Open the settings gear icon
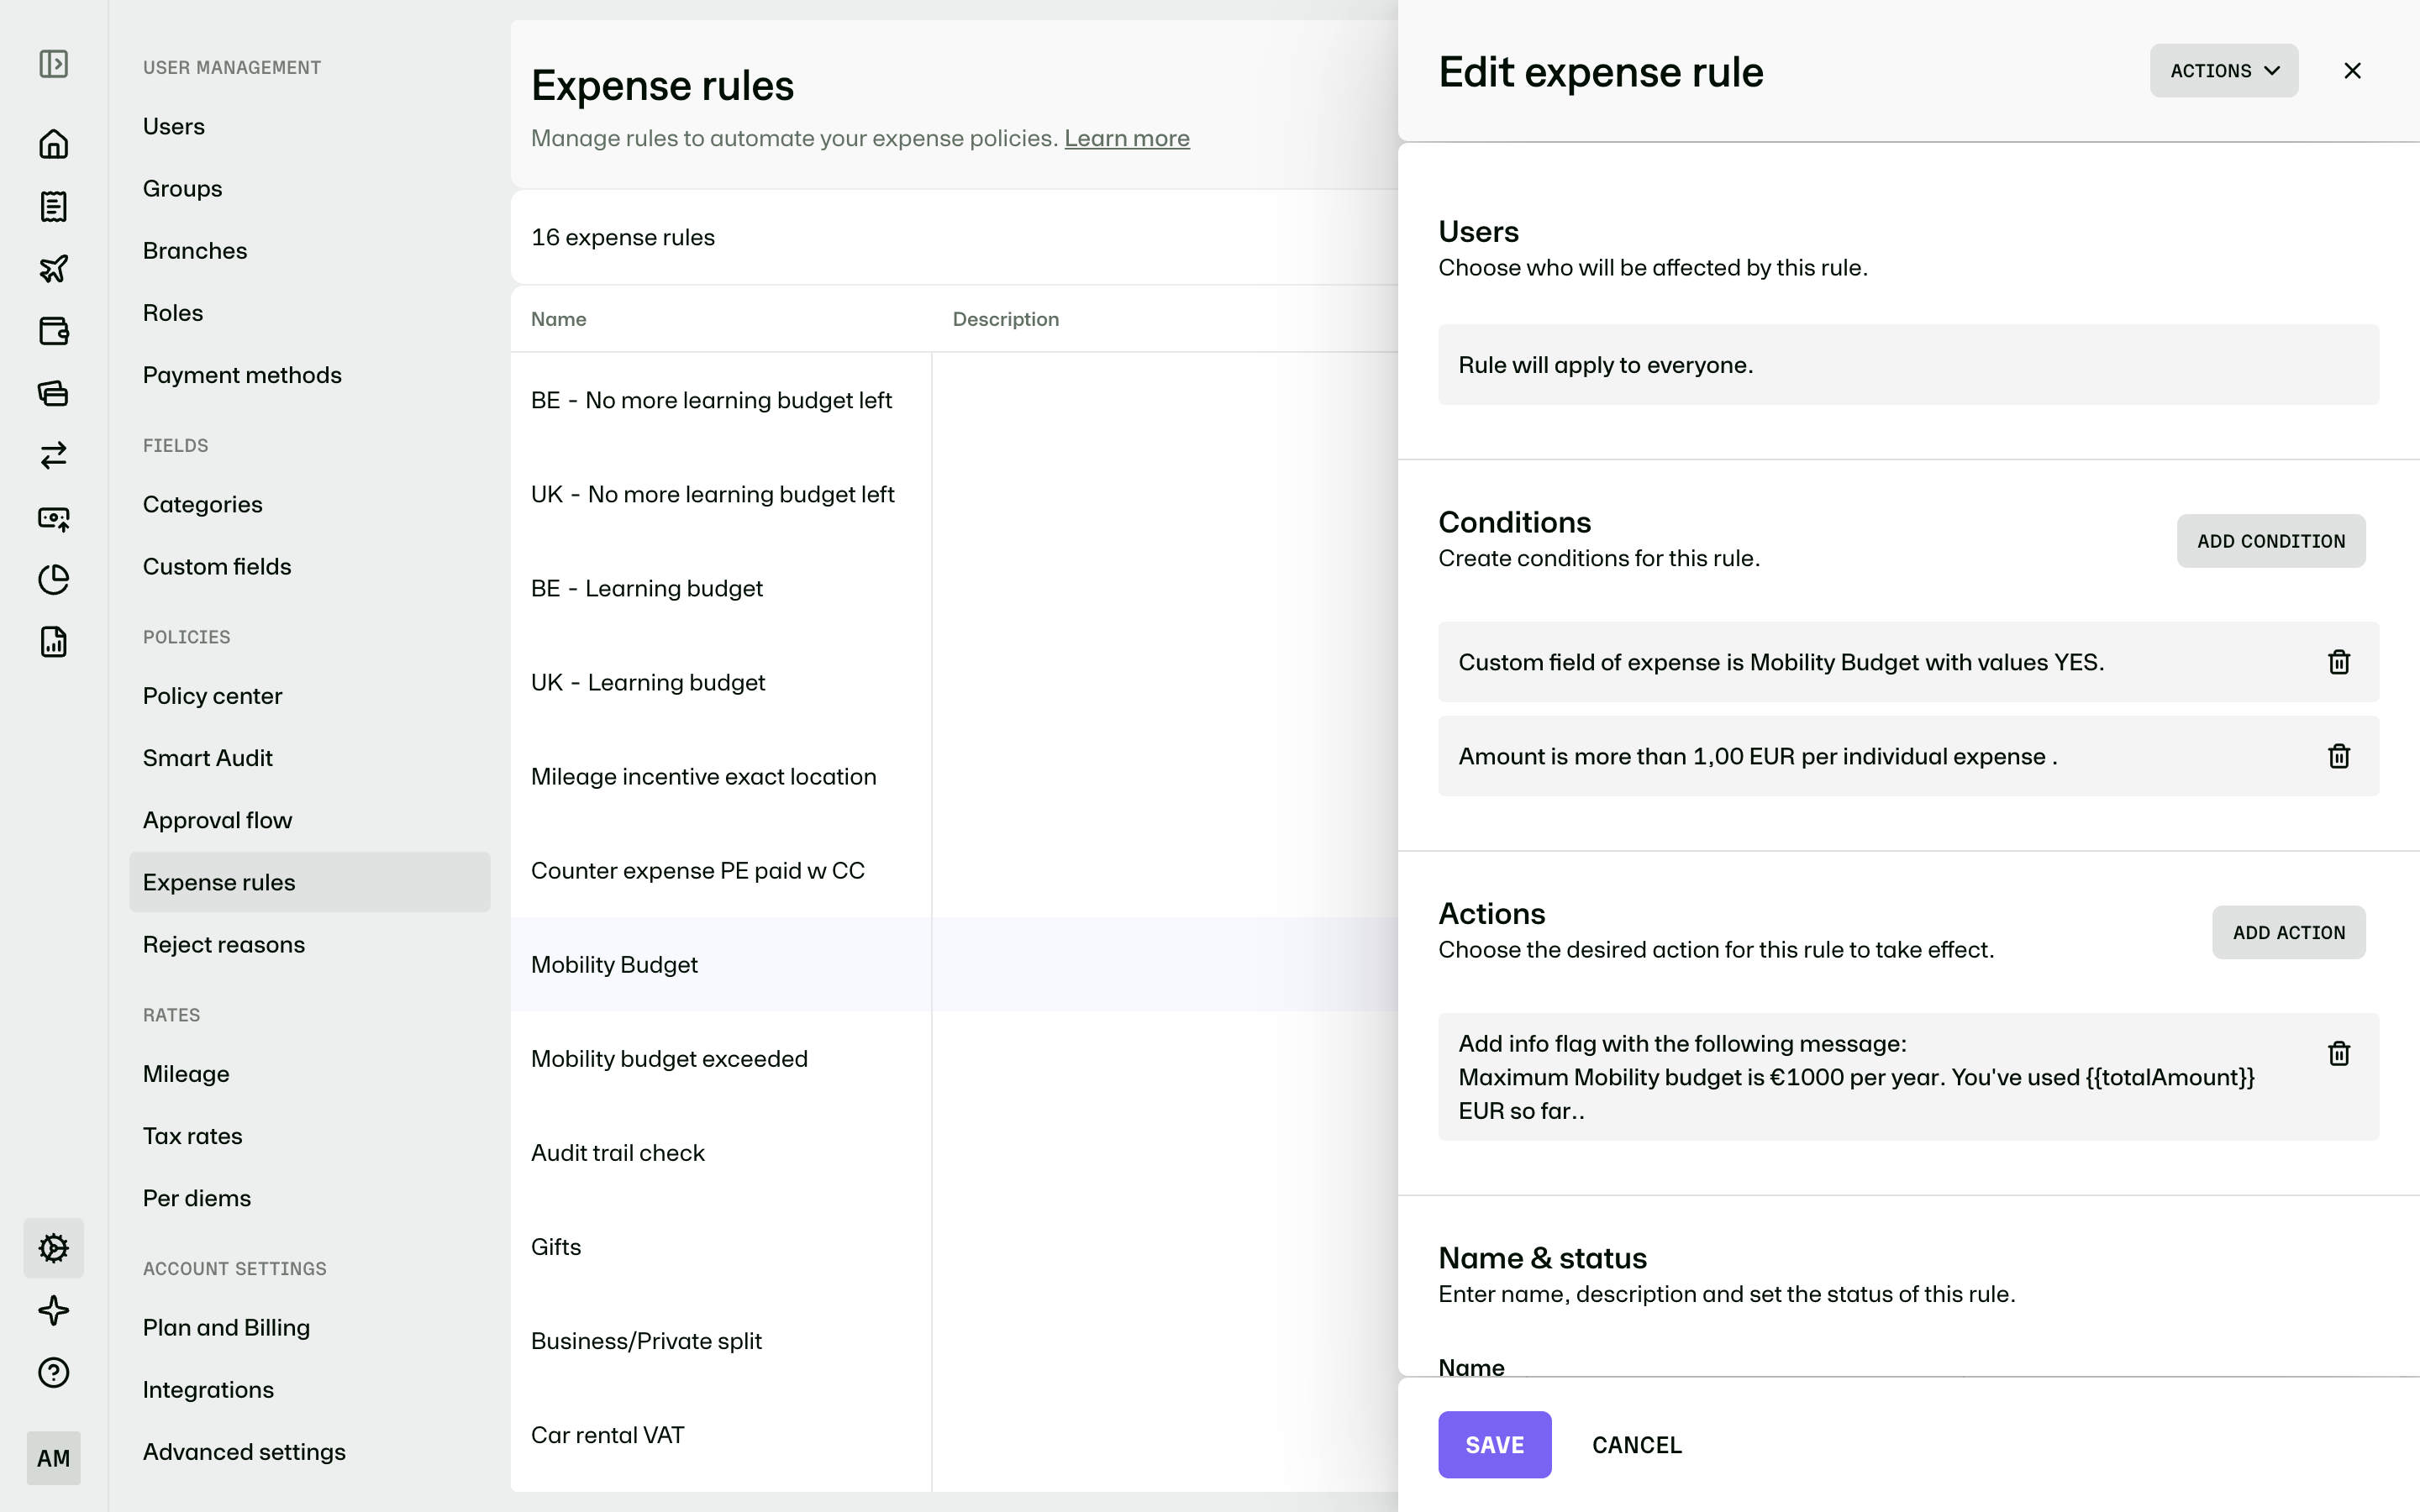The width and height of the screenshot is (2420, 1512). click(54, 1248)
